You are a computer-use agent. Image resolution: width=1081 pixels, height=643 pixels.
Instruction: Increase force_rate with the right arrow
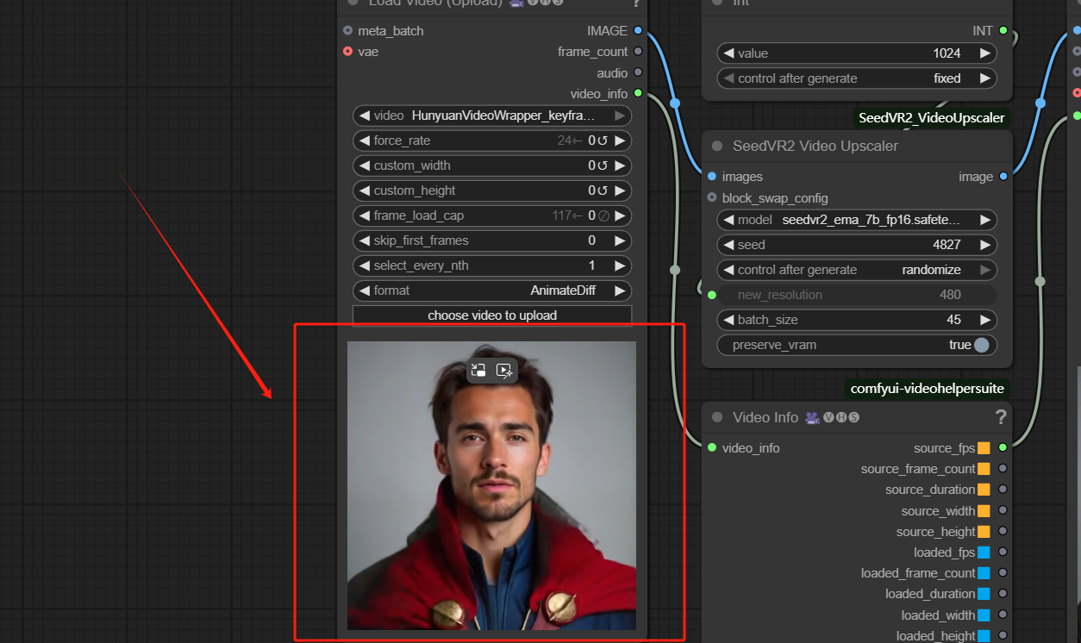click(620, 140)
